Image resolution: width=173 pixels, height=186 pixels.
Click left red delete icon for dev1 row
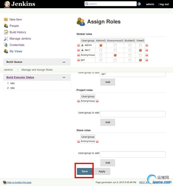click(x=78, y=50)
